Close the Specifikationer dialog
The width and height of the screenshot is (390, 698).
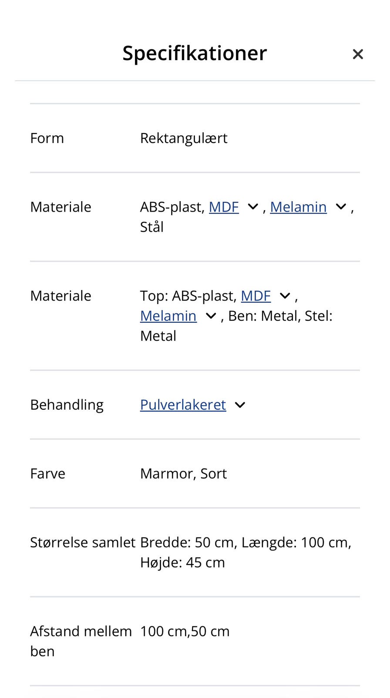357,54
